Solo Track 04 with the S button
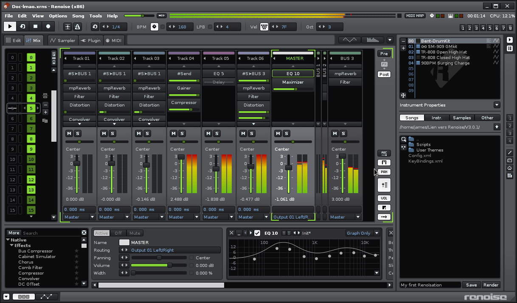This screenshot has height=303, width=517. coord(182,133)
